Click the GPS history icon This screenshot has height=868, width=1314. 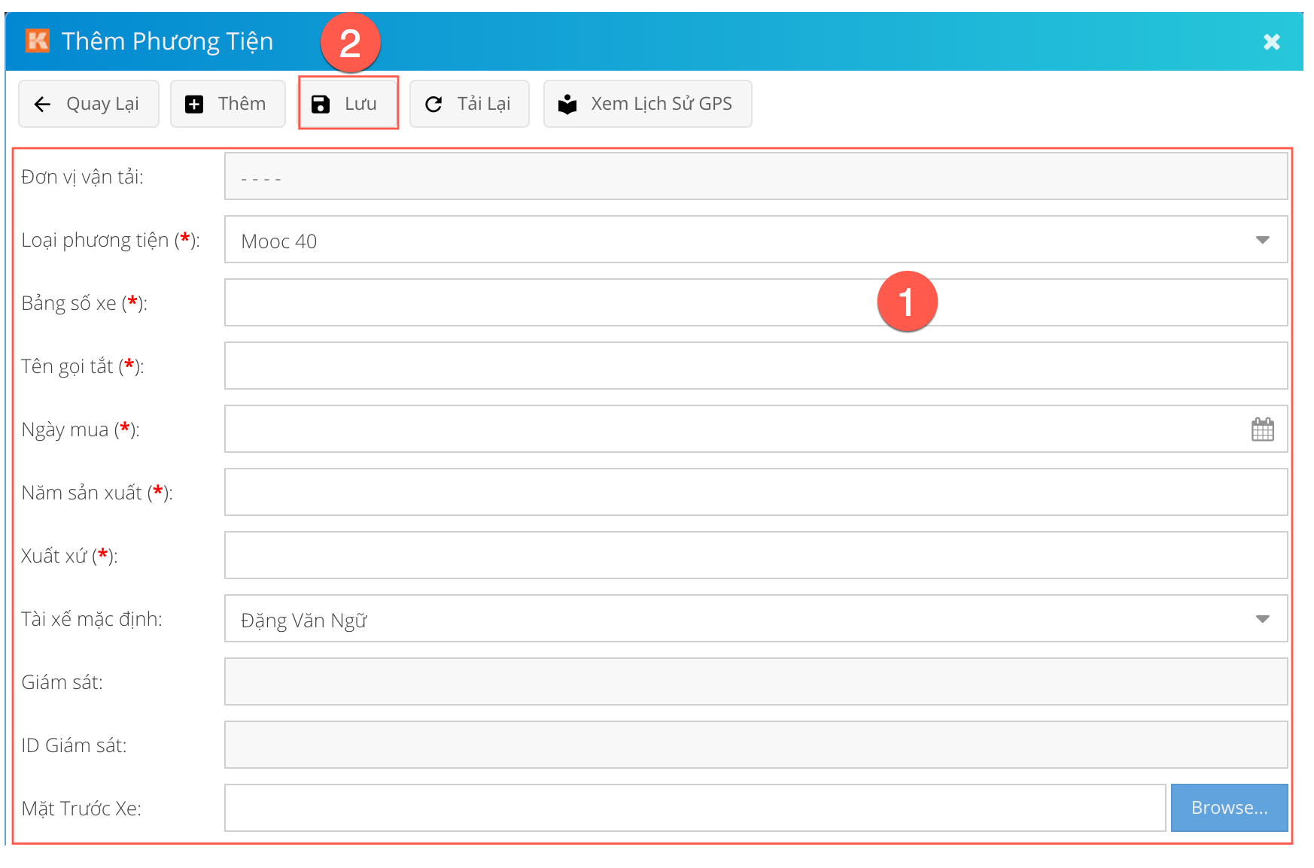(567, 105)
